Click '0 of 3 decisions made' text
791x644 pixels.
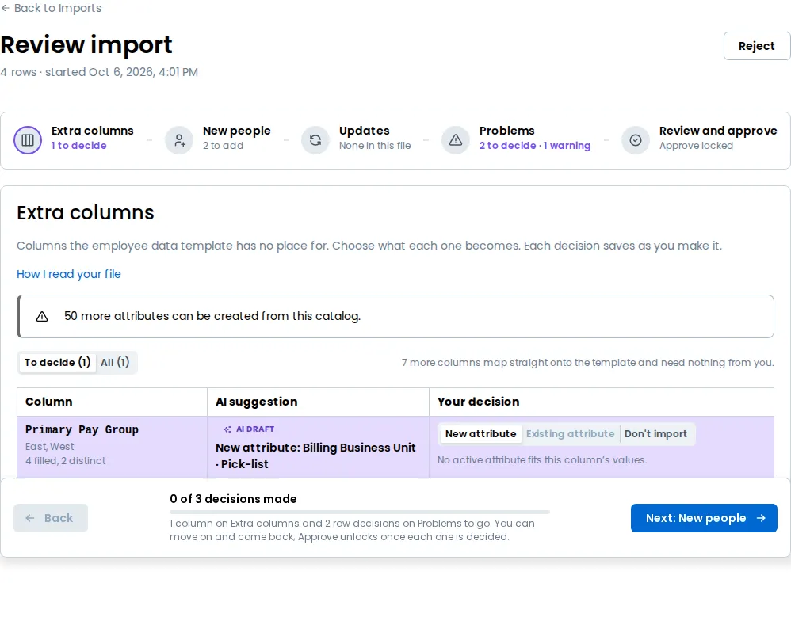[233, 499]
